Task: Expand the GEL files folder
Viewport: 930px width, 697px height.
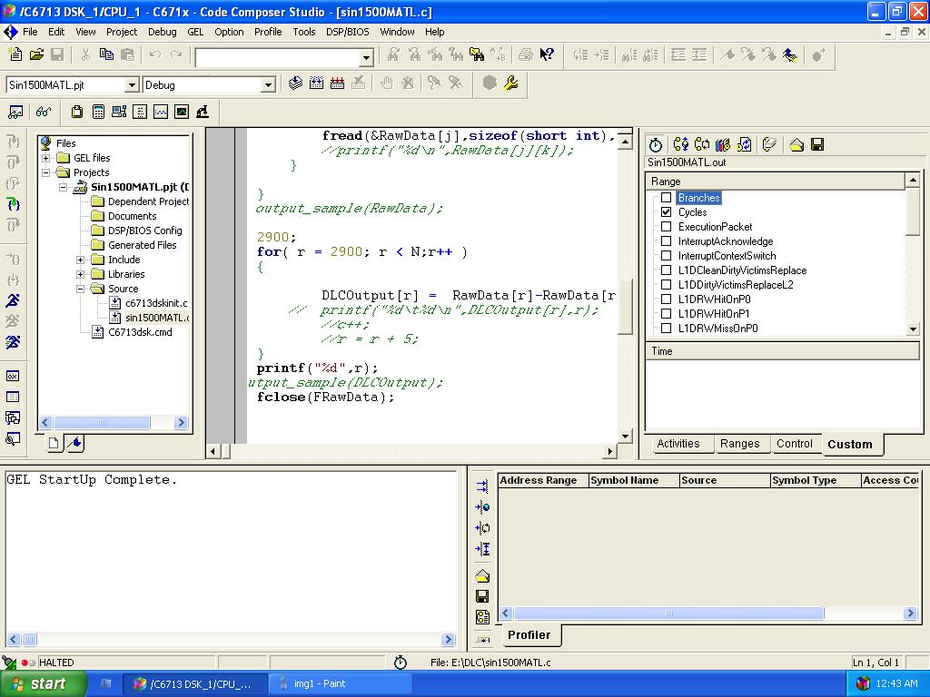Action: point(46,158)
